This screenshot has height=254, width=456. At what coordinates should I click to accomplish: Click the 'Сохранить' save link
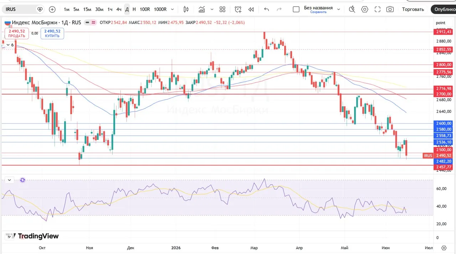click(x=318, y=12)
